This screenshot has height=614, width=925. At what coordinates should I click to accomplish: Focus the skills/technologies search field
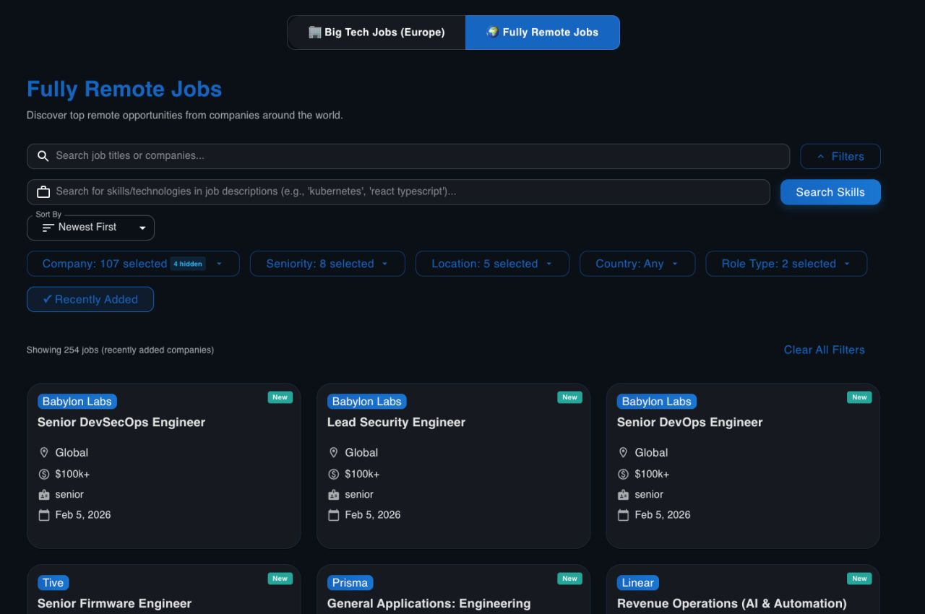398,191
